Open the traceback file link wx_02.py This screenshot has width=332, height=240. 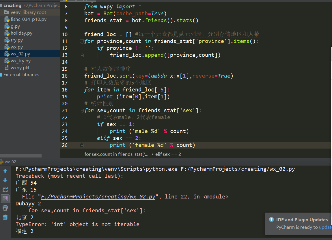[x=98, y=197]
